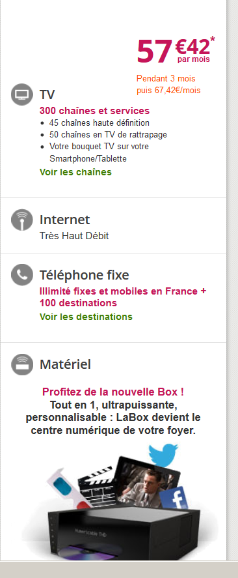Open the Voir les destinations link
The width and height of the screenshot is (238, 578).
click(86, 317)
